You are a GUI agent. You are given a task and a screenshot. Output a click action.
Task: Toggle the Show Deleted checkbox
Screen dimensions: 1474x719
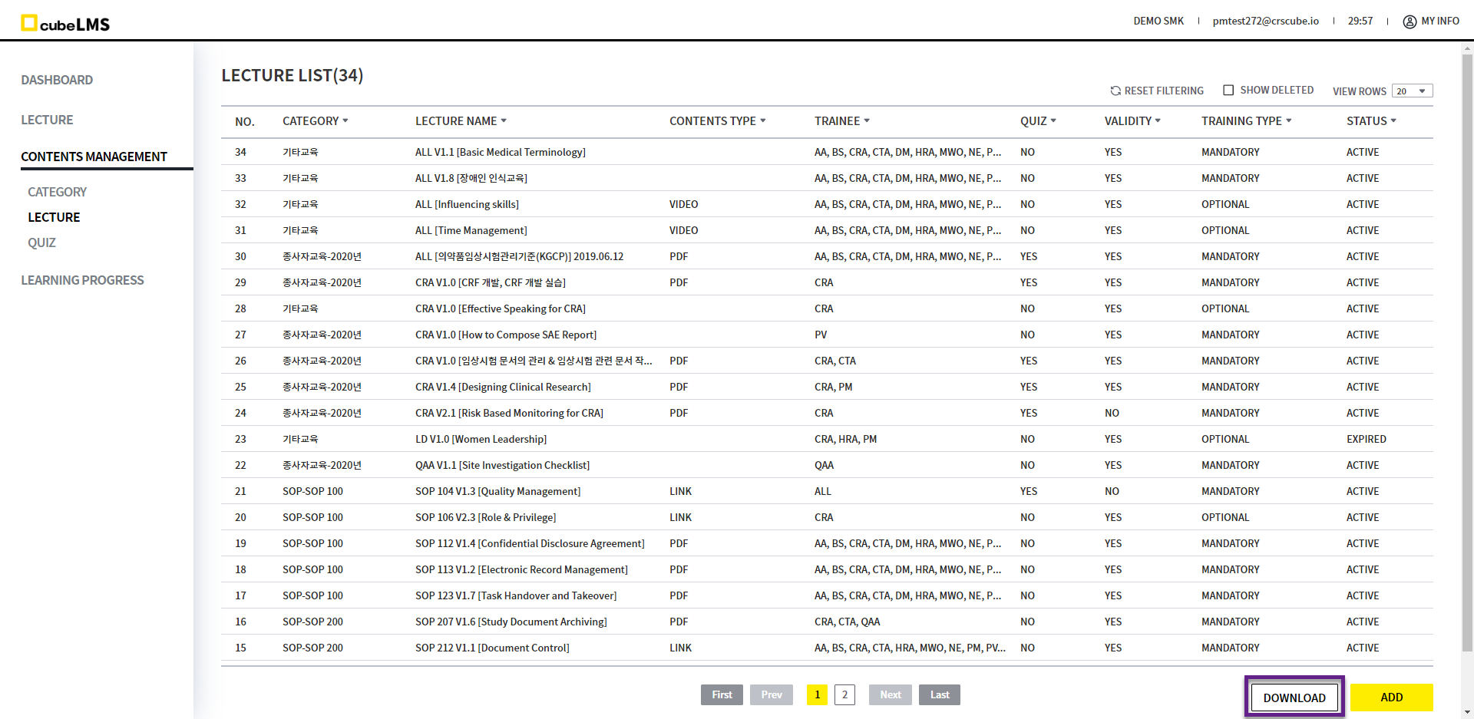coord(1228,91)
